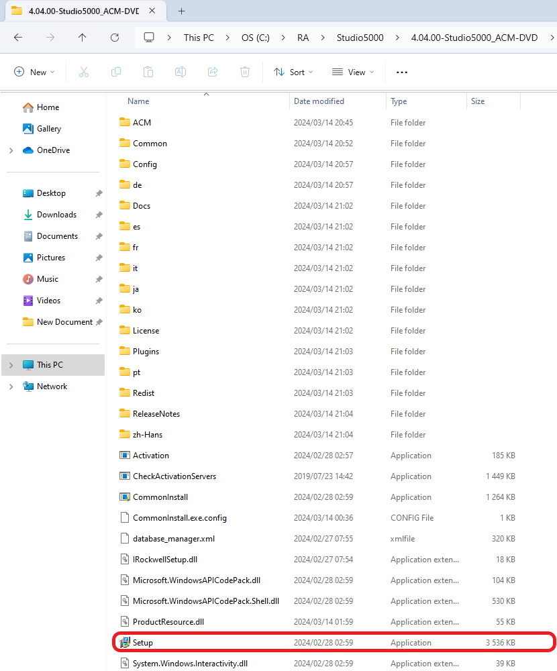Expand chevron after OS (C:) breadcrumb
Viewport: 557px width, 671px height.
click(283, 38)
